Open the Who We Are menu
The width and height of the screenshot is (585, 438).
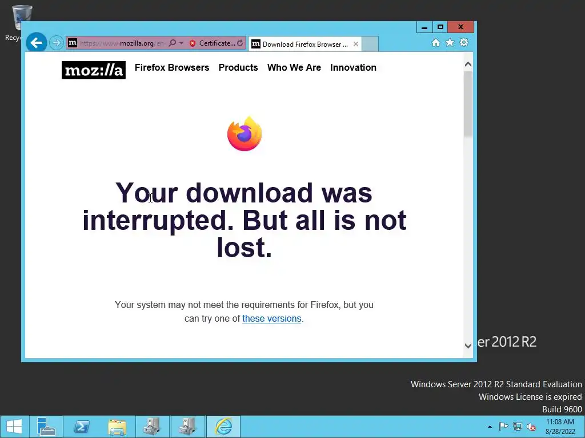tap(294, 67)
